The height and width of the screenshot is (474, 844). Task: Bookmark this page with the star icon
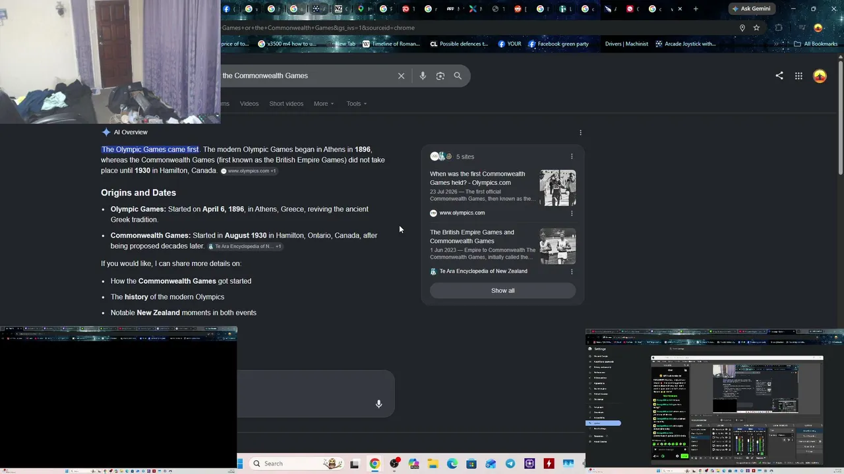coord(756,28)
